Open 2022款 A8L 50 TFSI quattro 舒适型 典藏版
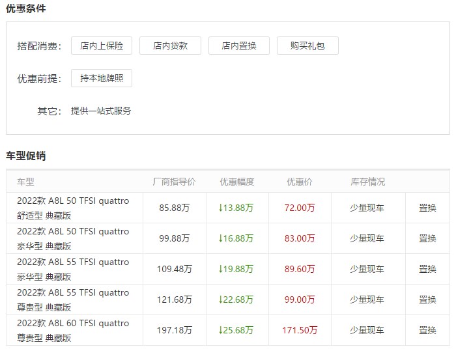Viewport: 456px width, 349px height. 73,208
